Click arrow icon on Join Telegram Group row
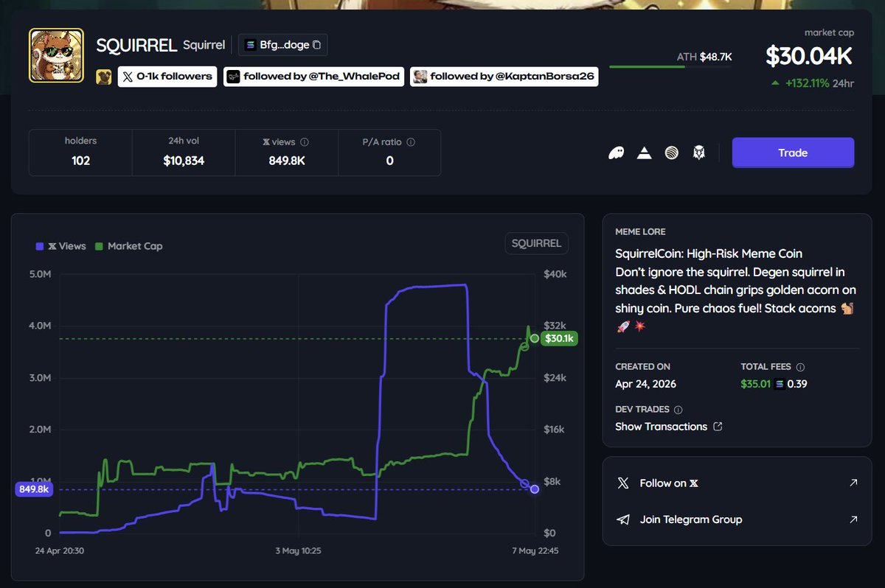885x588 pixels. pyautogui.click(x=853, y=519)
